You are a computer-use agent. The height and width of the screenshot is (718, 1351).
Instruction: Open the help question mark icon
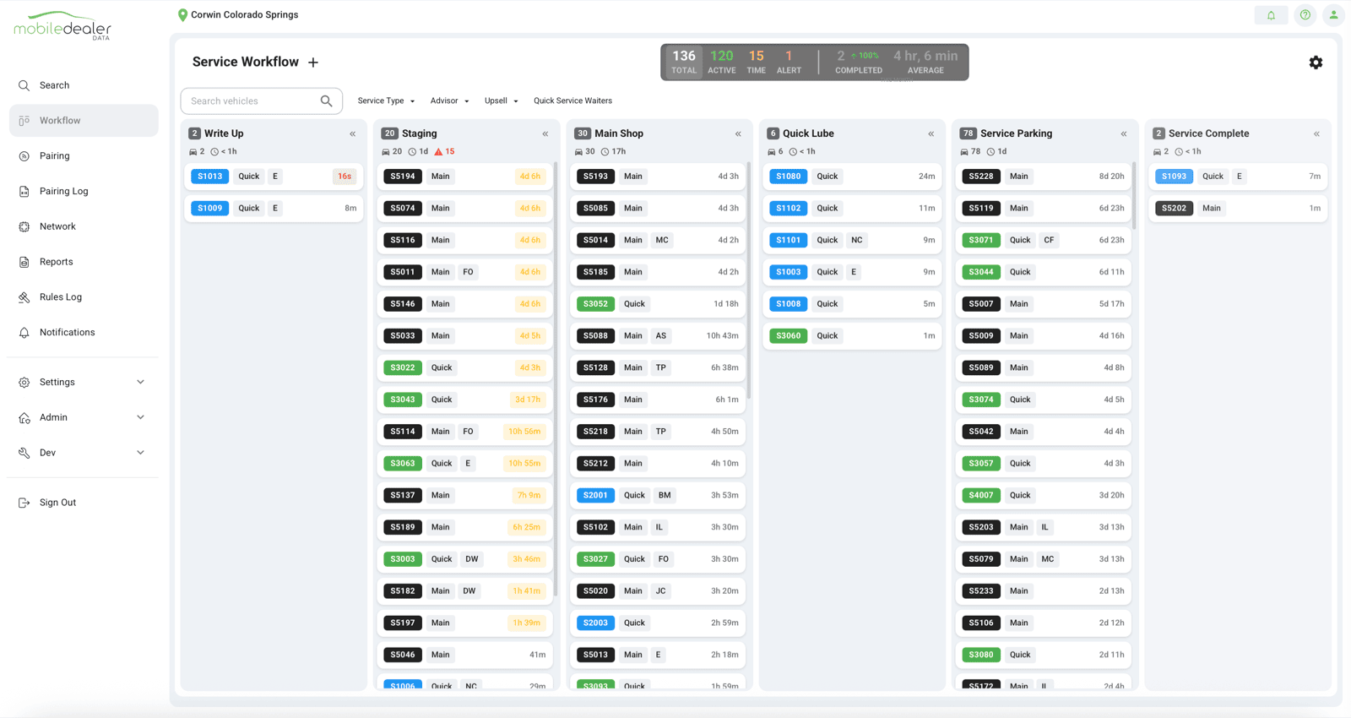[x=1305, y=15]
